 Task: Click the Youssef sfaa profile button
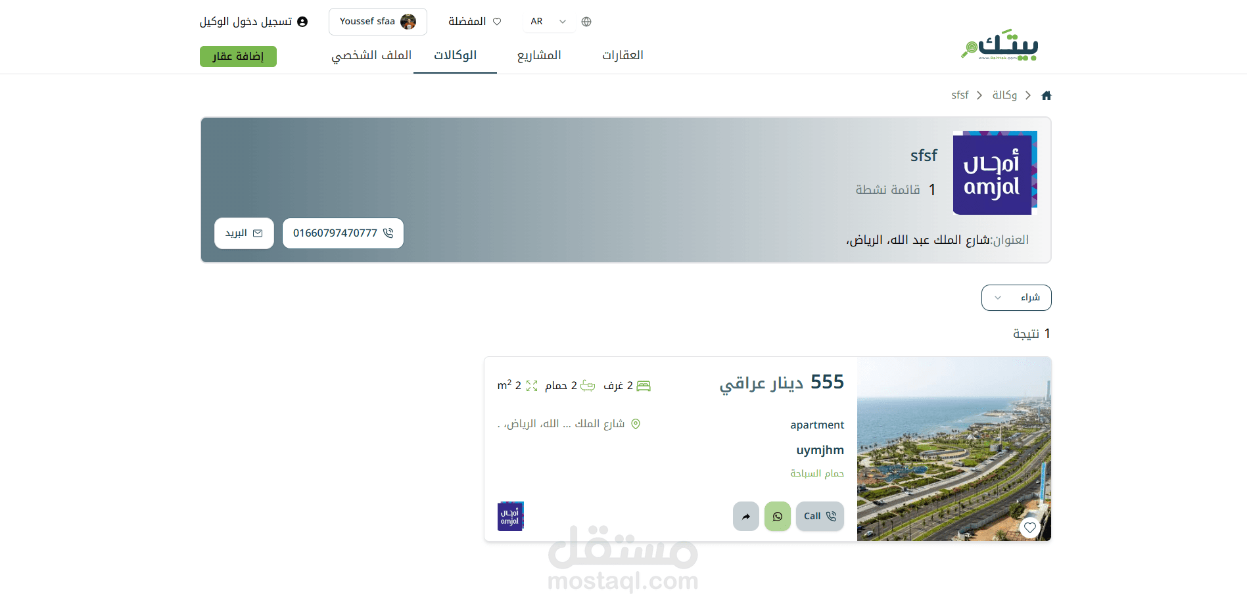(x=378, y=22)
